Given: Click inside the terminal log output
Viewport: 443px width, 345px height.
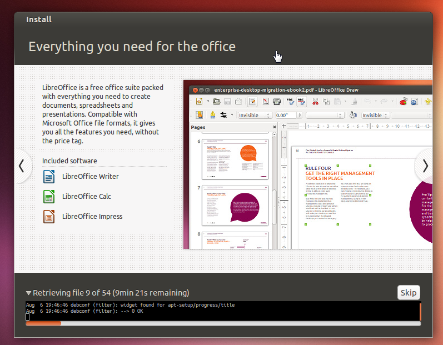Looking at the screenshot, I should tap(223, 311).
